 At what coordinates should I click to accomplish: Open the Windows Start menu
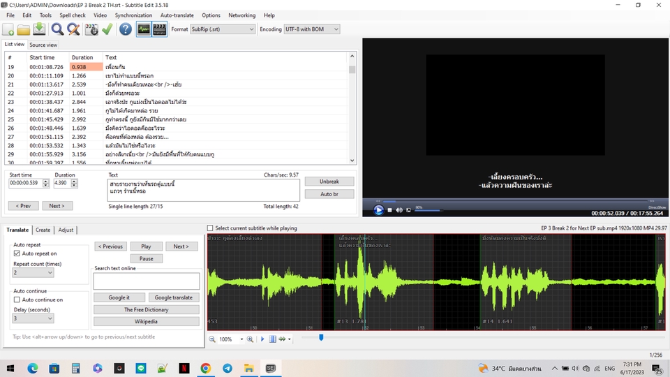click(x=10, y=368)
